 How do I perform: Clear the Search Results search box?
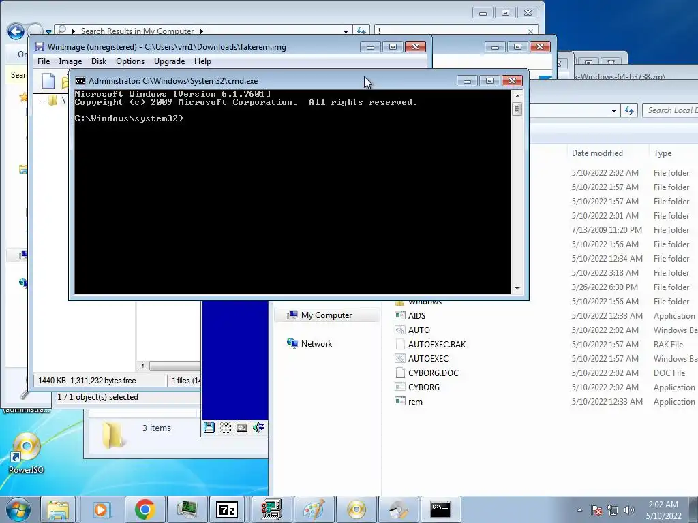coord(530,31)
